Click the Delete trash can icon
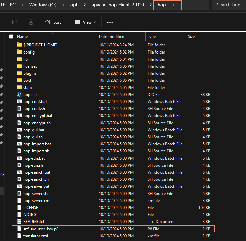Screen dimensions: 246x241 tap(31, 22)
